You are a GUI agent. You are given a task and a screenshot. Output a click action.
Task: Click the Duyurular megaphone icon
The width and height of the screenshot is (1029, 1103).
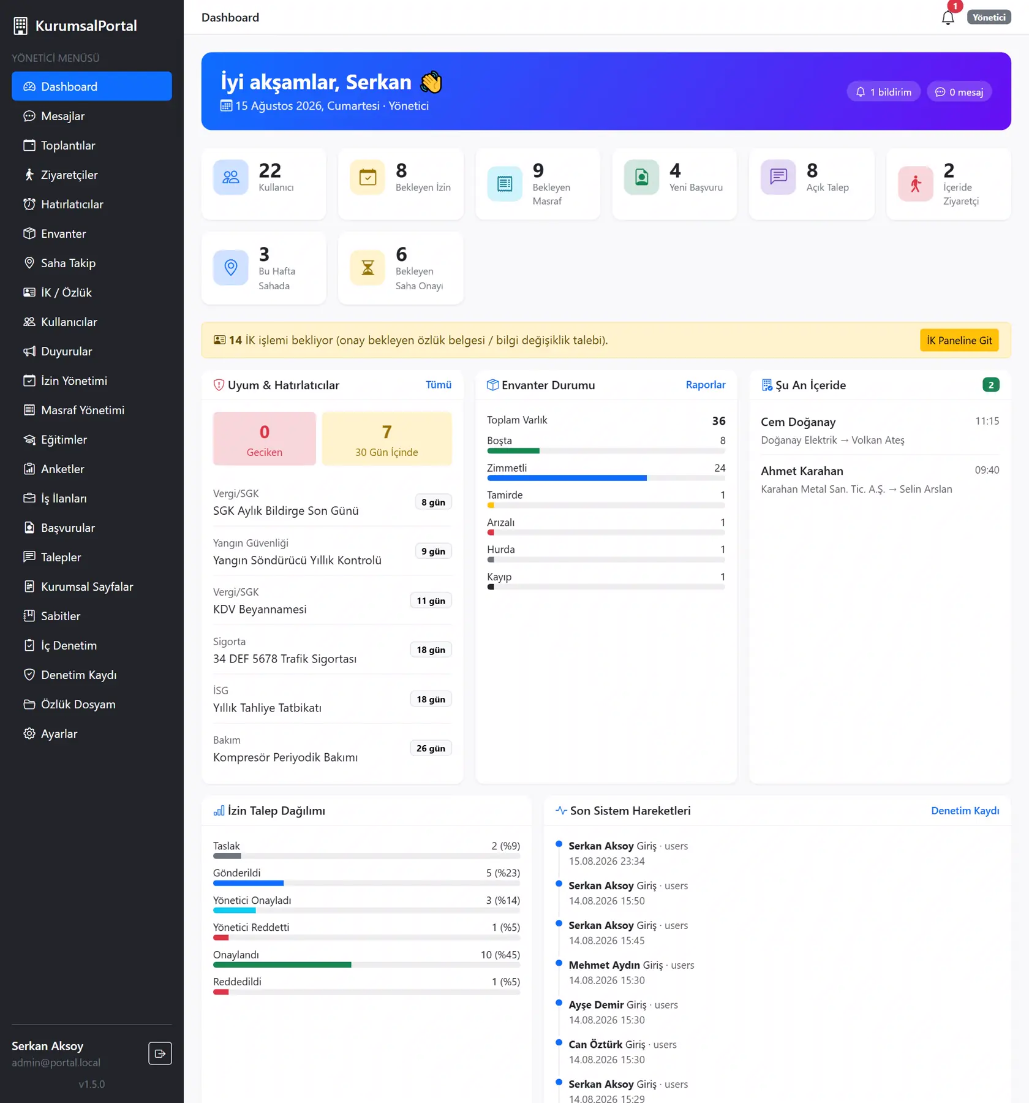[29, 351]
